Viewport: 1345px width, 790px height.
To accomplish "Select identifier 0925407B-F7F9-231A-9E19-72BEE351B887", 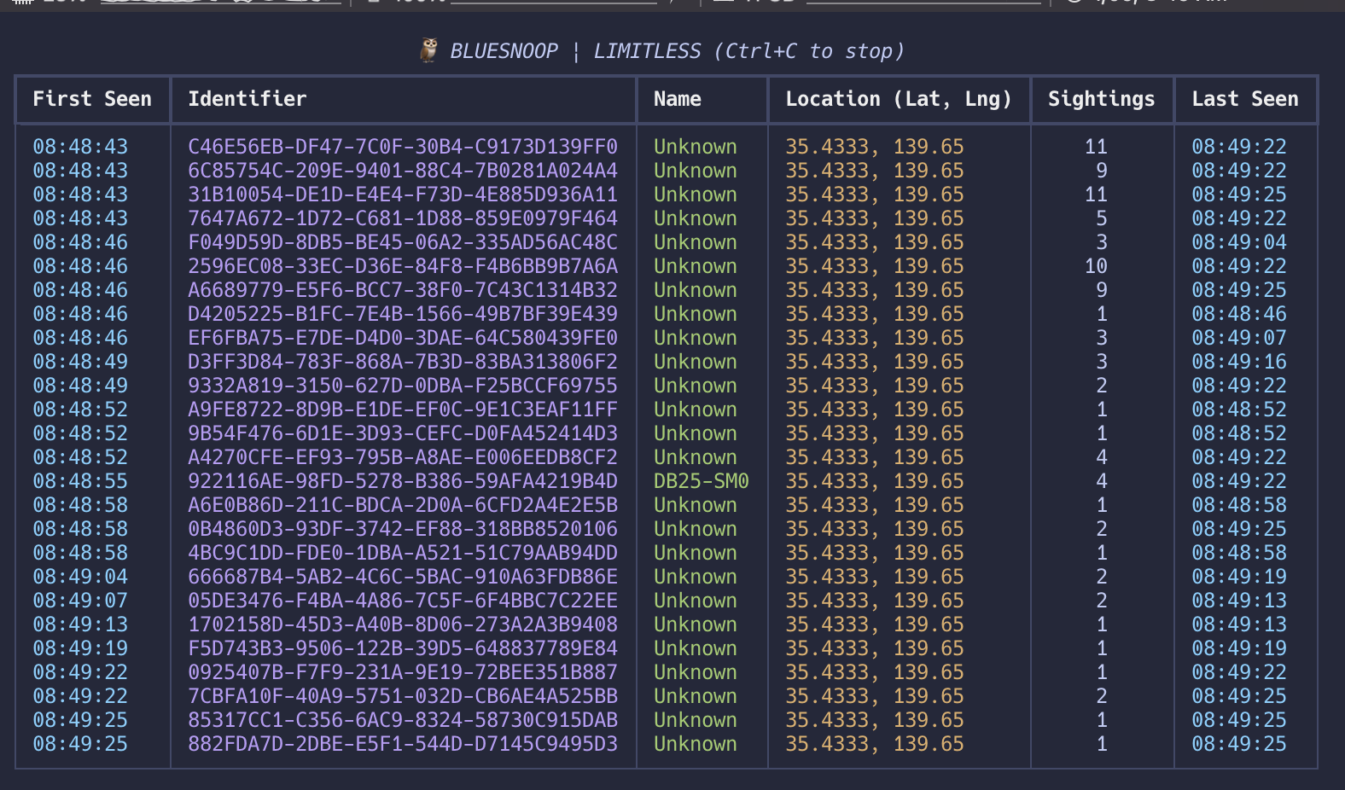I will coord(403,672).
